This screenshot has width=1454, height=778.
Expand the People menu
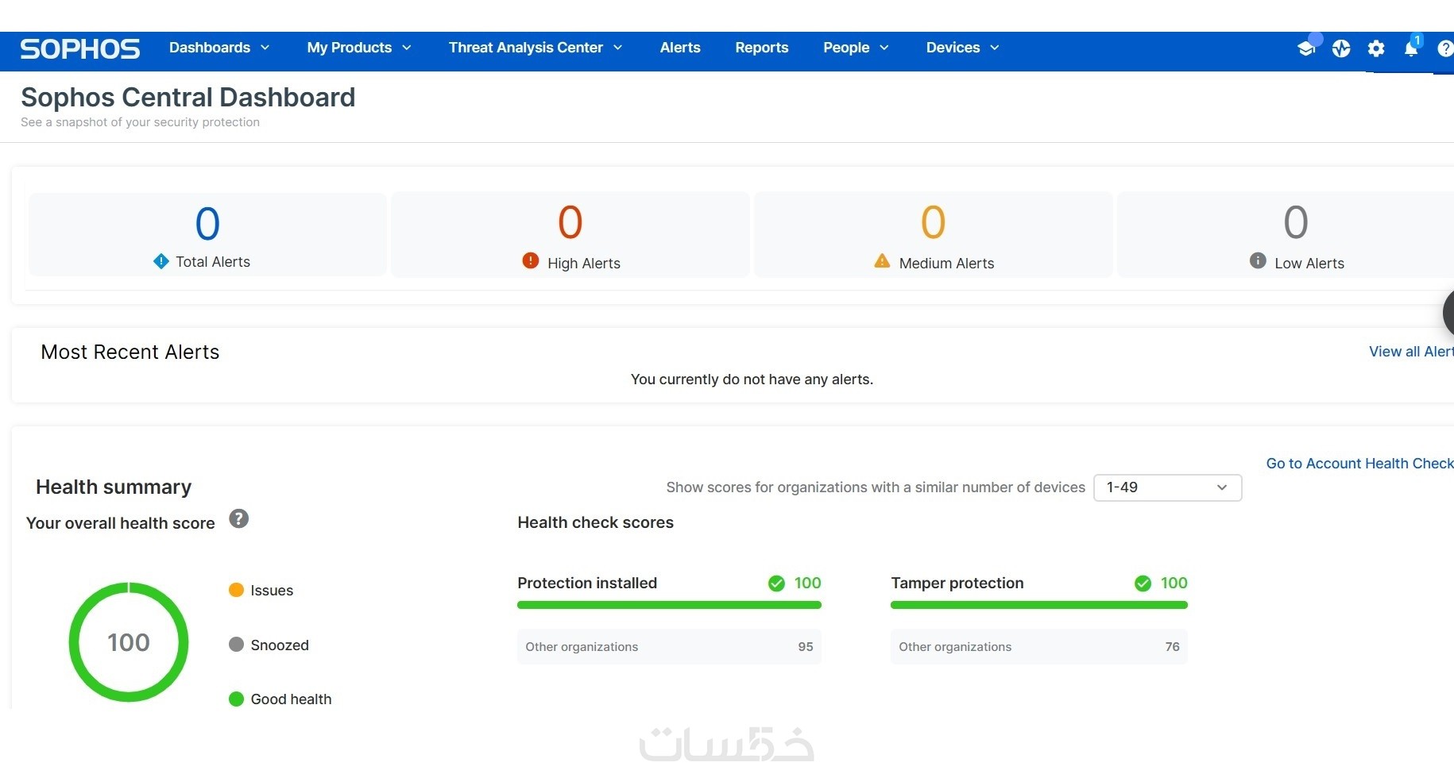click(856, 48)
